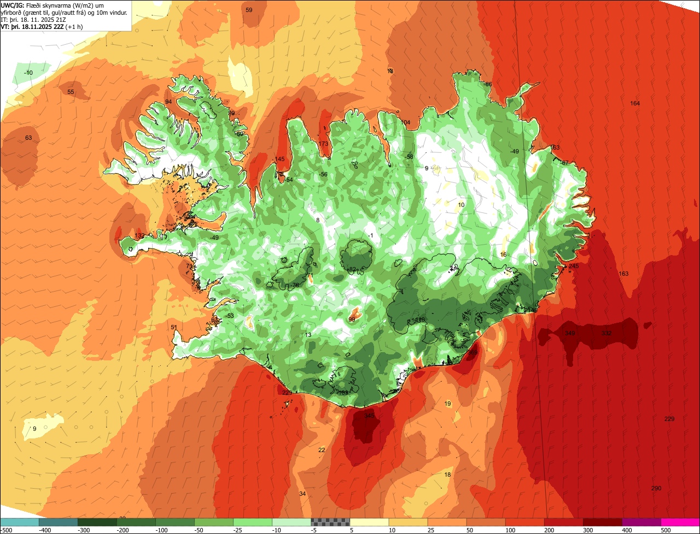This screenshot has width=700, height=534.
Task: Choose the light green -25 to -10 swatch
Action: pyautogui.click(x=252, y=522)
